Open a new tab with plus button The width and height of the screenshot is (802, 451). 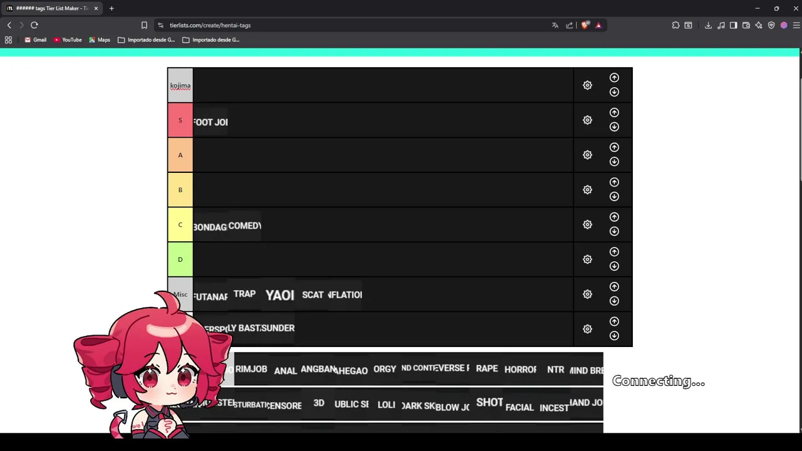click(x=112, y=8)
